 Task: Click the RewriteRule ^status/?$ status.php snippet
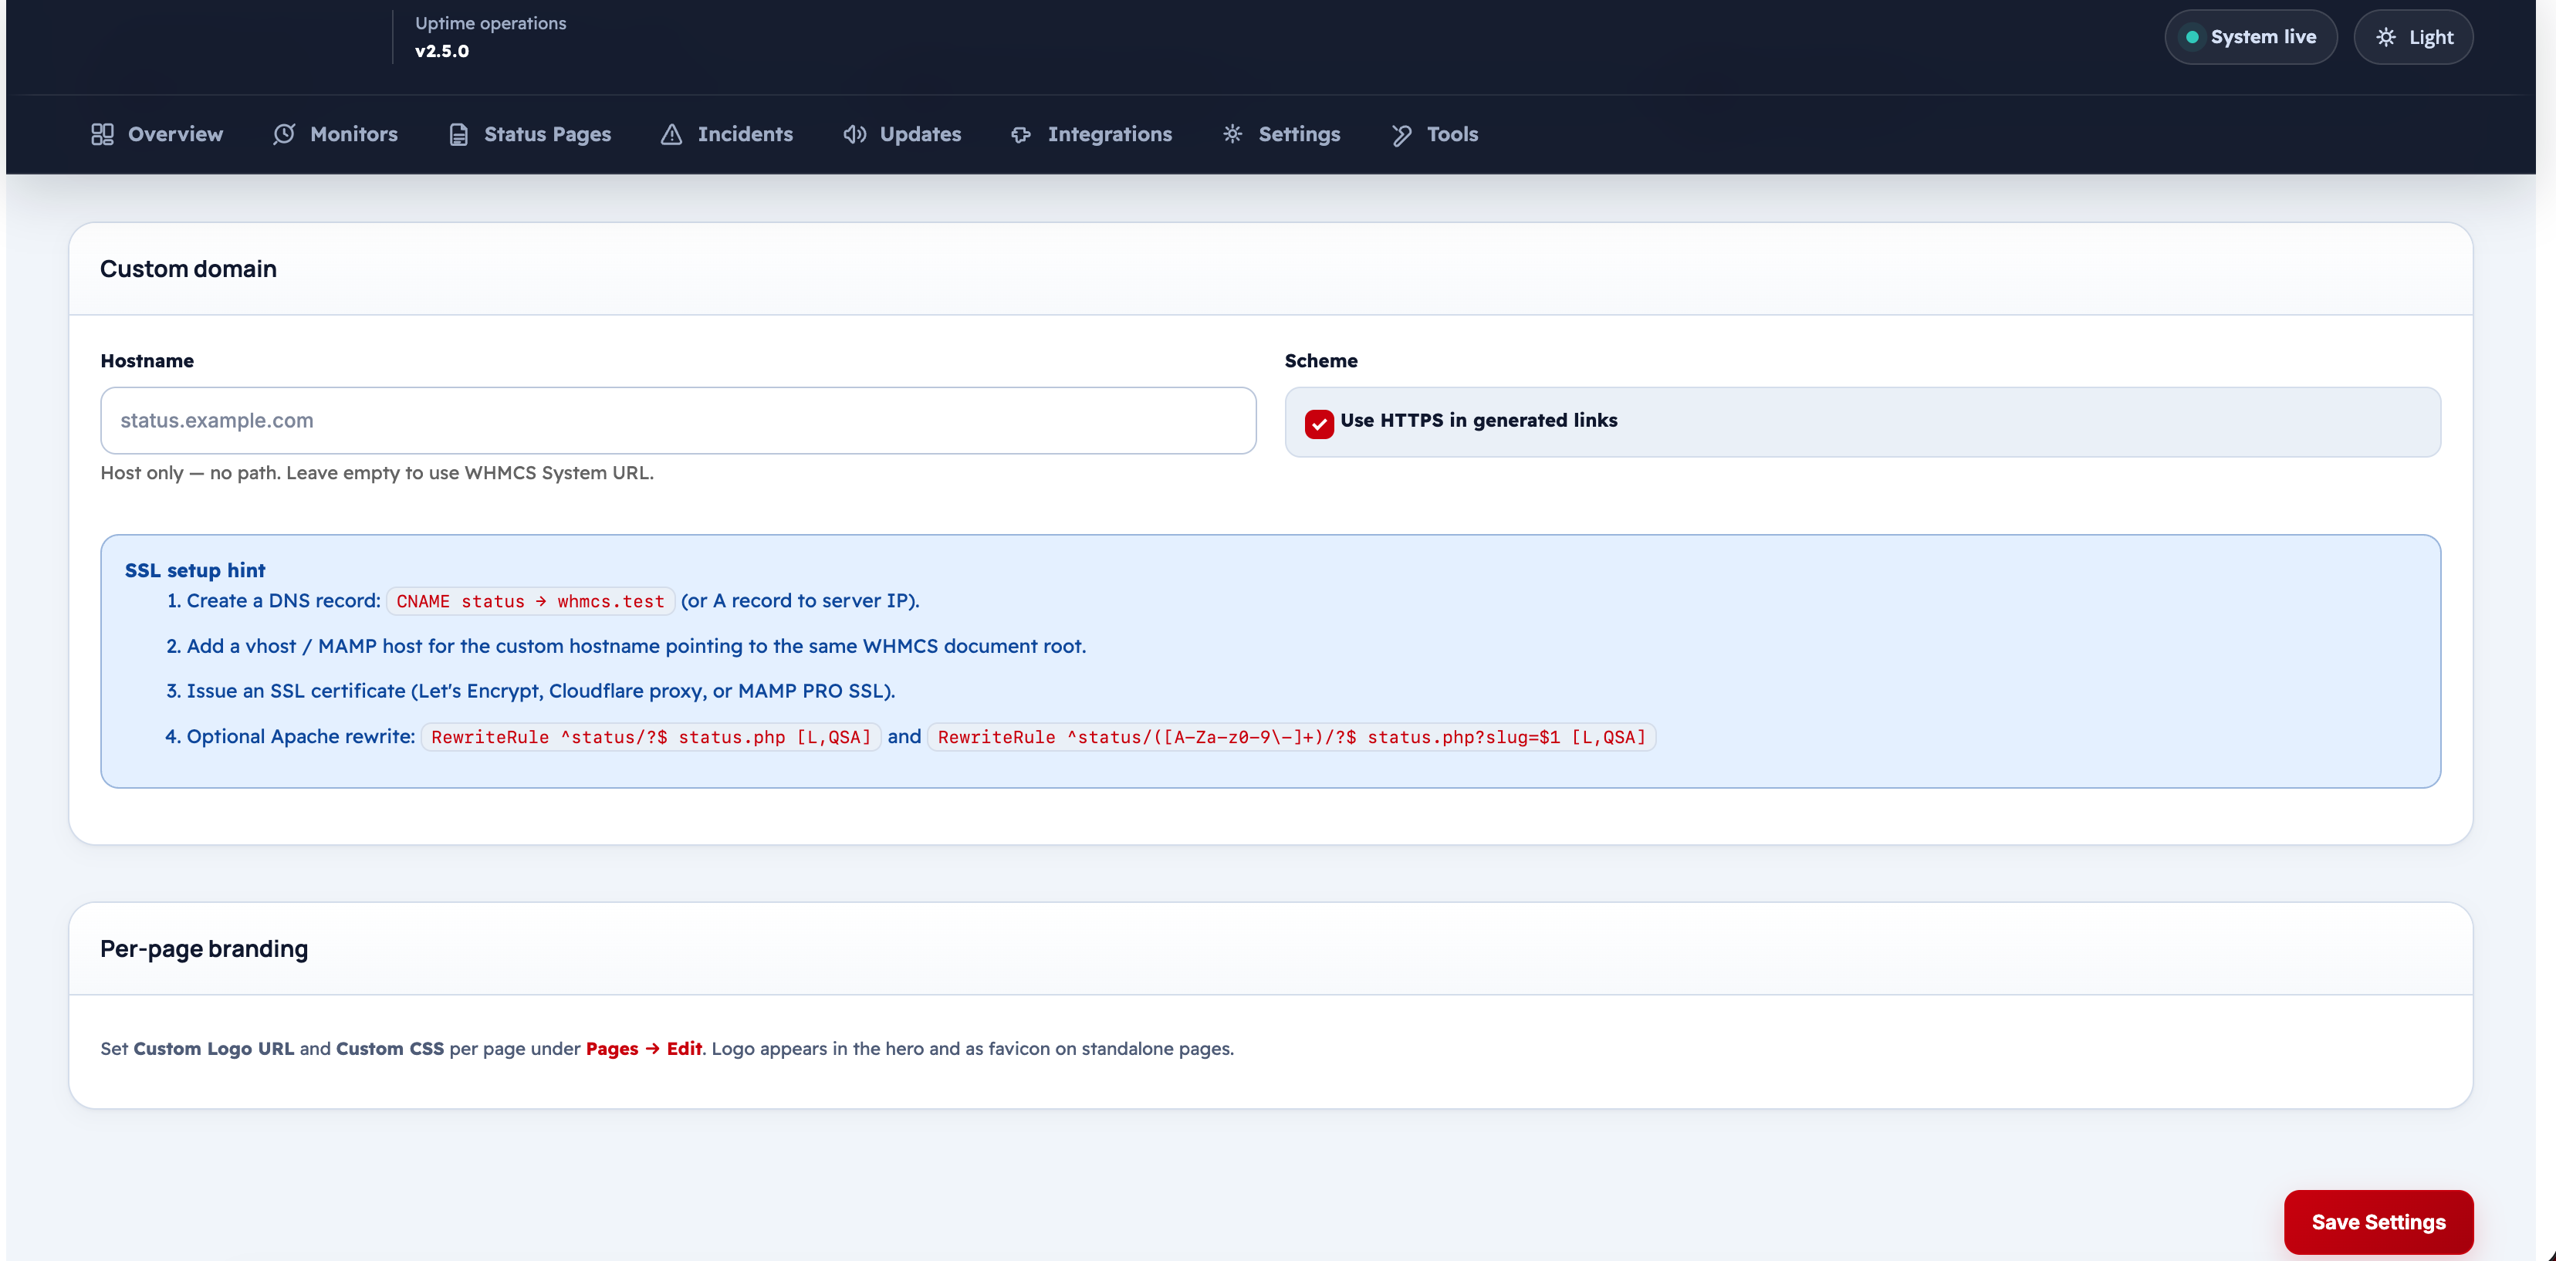click(651, 737)
